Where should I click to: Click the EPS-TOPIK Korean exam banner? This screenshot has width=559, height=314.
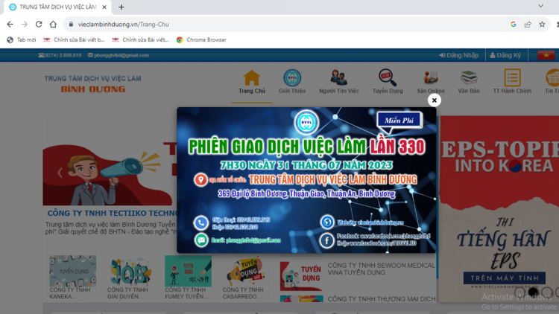[499, 208]
